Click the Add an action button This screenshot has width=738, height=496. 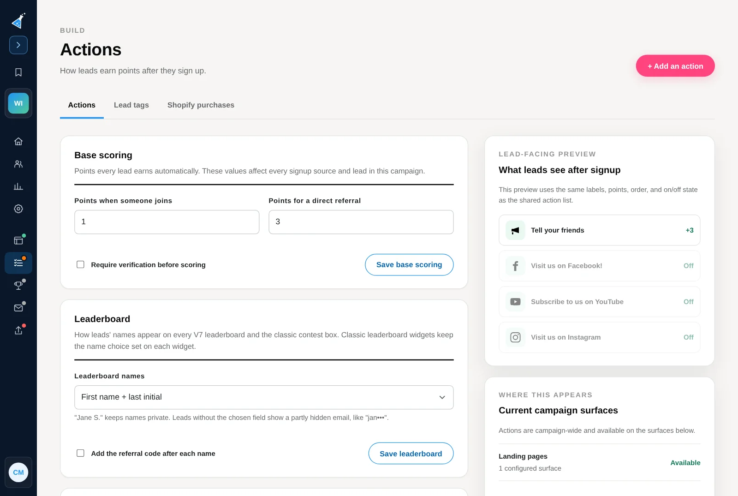(675, 66)
